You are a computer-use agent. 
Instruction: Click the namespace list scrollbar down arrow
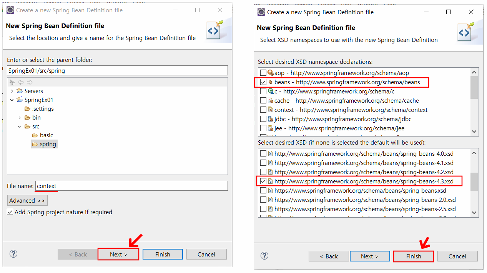coord(474,132)
